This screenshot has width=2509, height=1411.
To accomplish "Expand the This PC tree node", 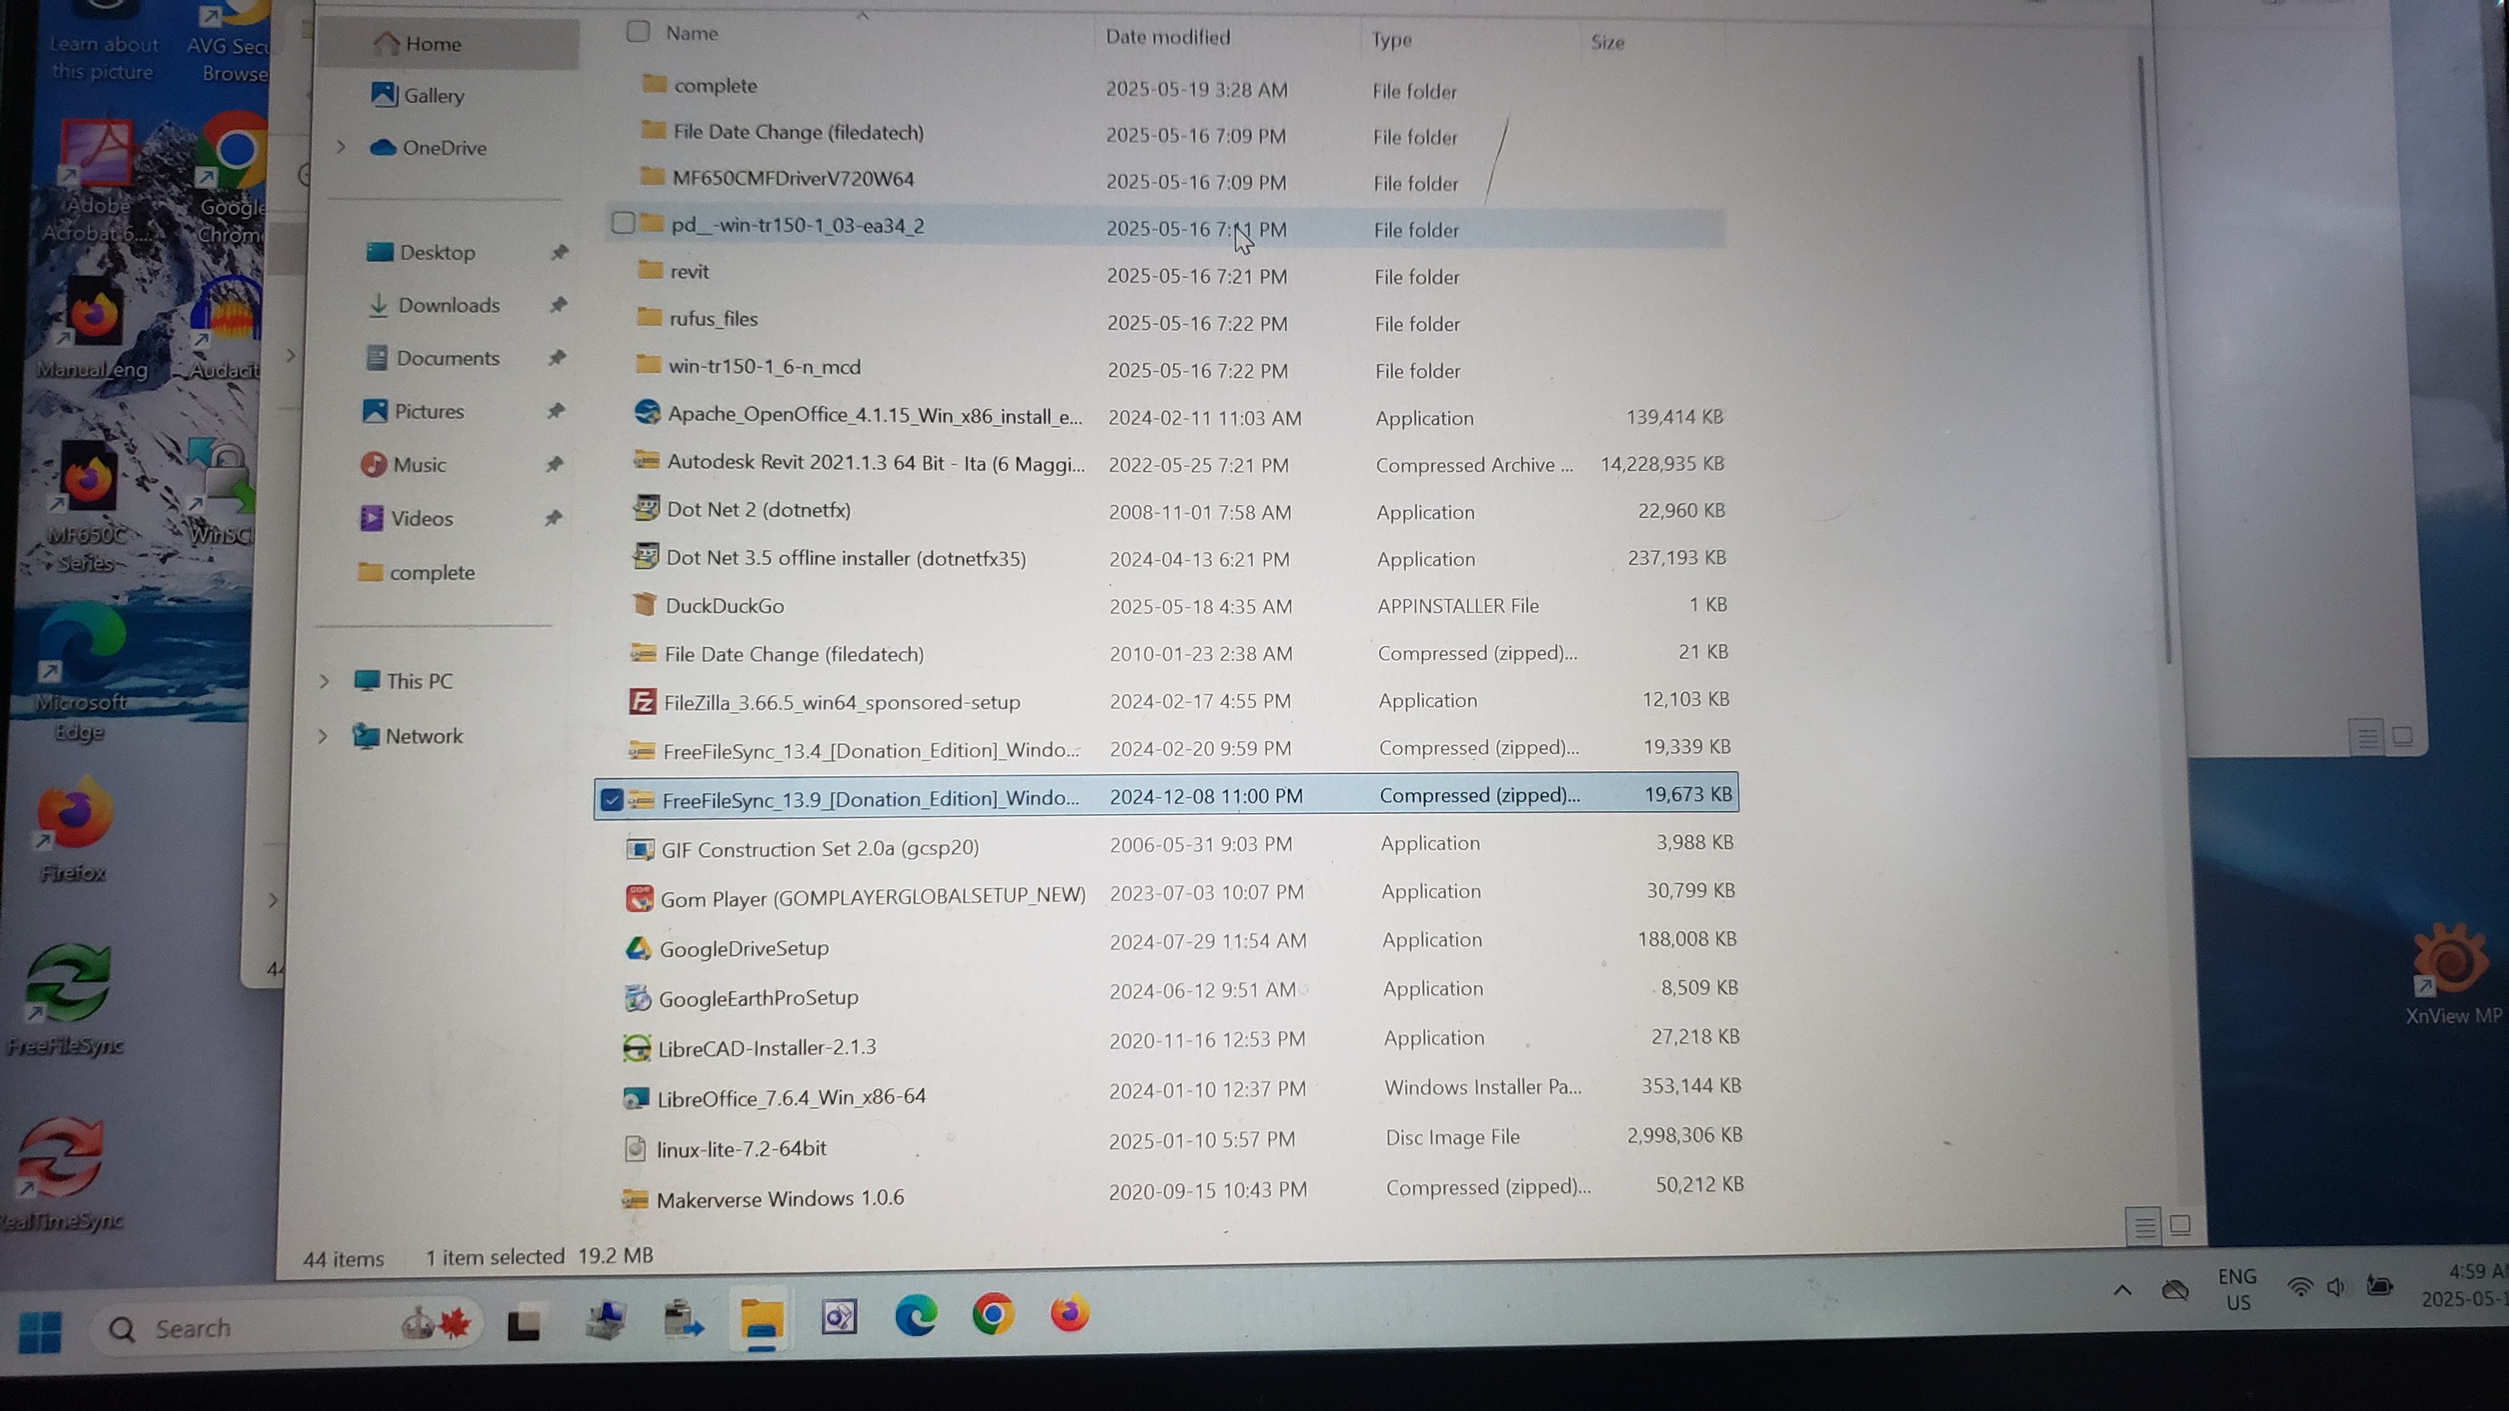I will [x=324, y=682].
